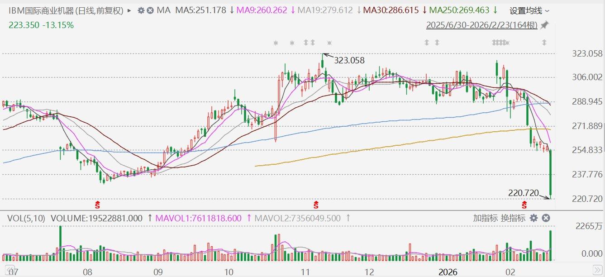This screenshot has width=605, height=277.
Task: Click the 2025/6/30-2026/2/23 date range link
Action: [481, 25]
